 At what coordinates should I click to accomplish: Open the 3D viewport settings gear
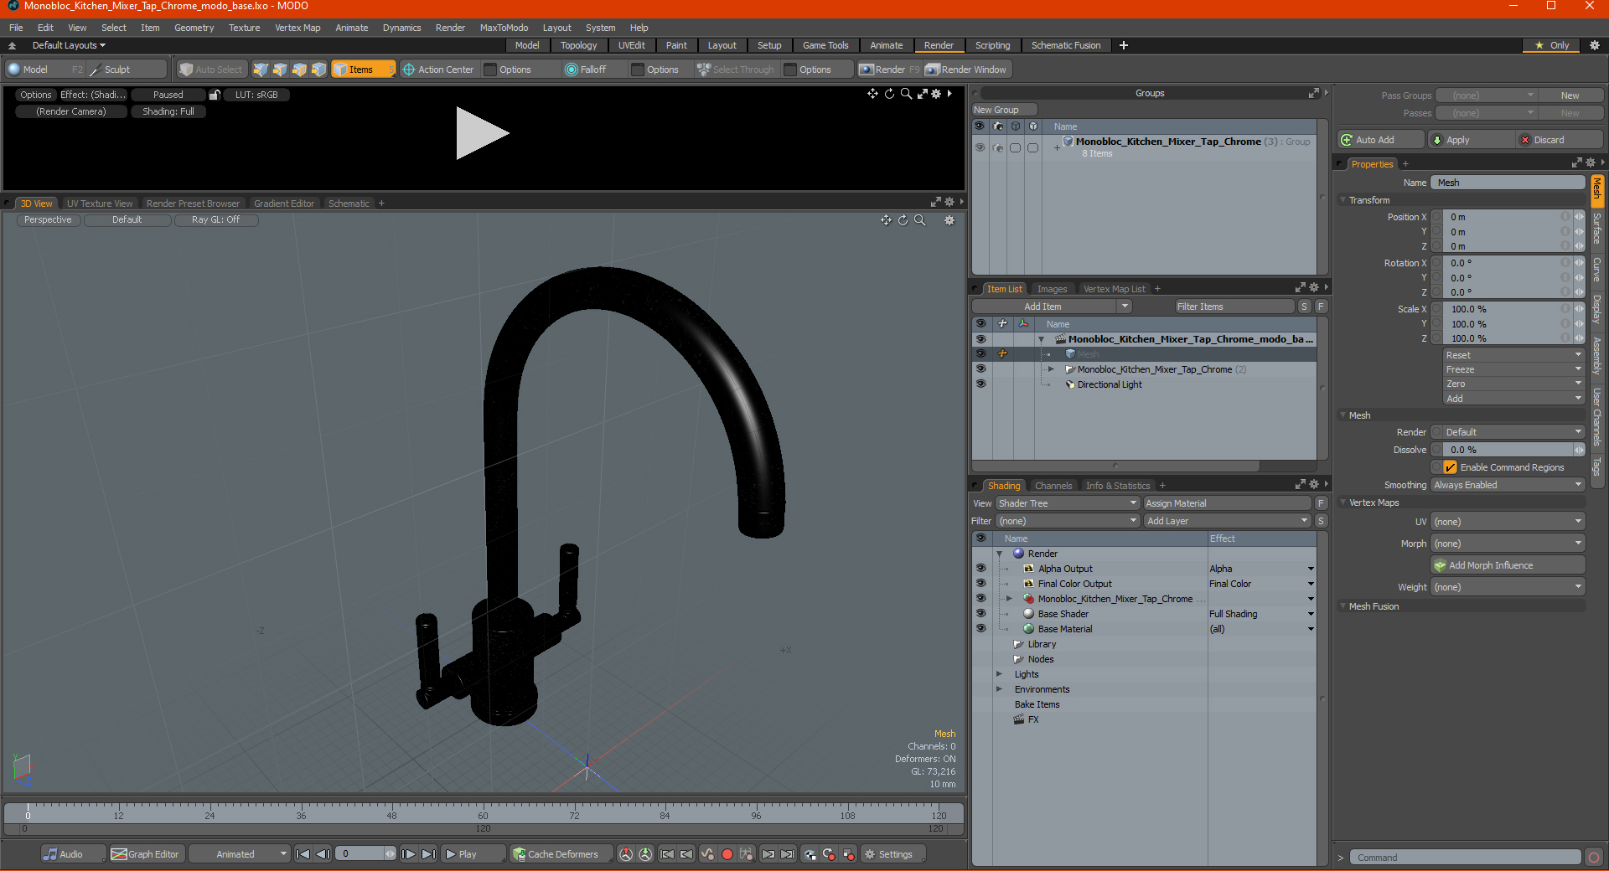coord(949,220)
